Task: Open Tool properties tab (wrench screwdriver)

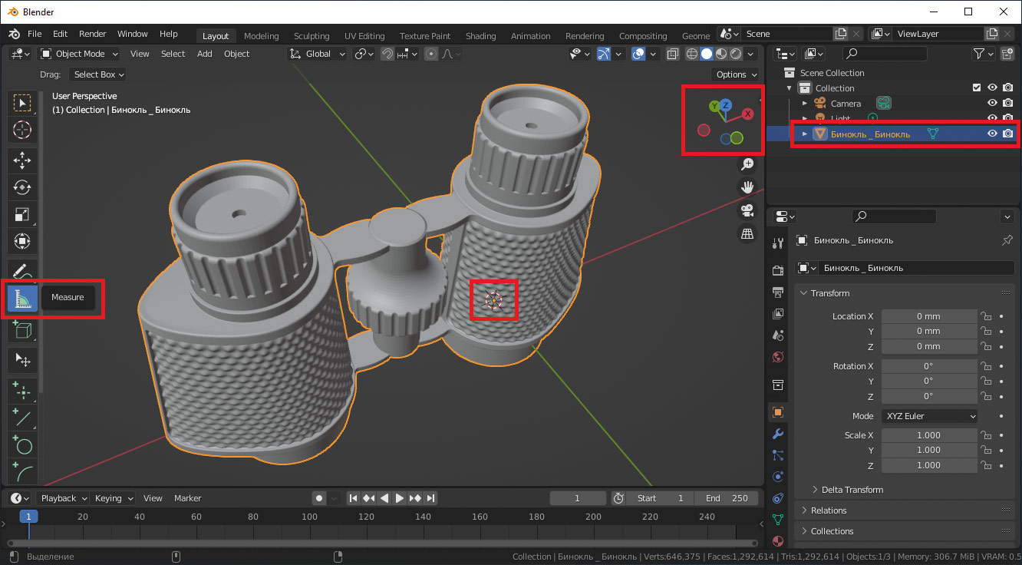Action: [x=778, y=243]
